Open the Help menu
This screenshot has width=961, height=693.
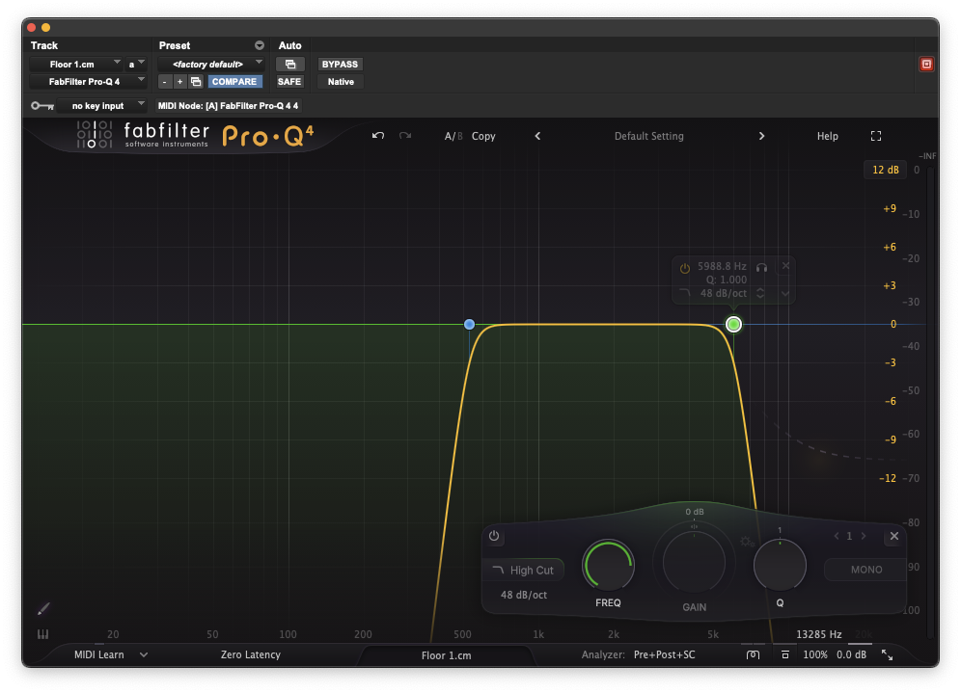(828, 136)
